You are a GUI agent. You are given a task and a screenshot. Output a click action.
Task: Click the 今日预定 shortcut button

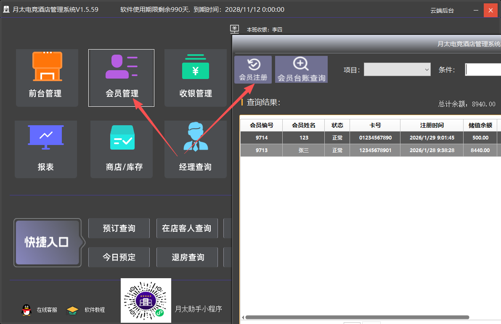tap(119, 257)
